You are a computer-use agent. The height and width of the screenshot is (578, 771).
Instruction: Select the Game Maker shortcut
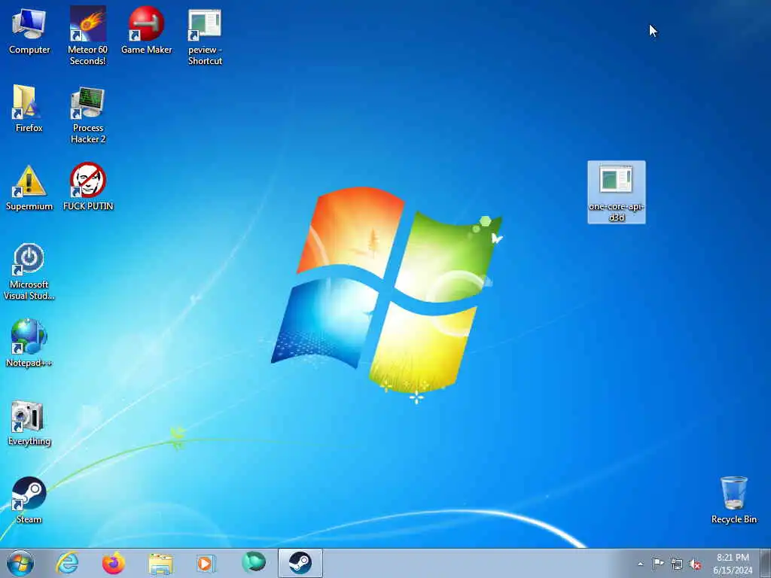[147, 30]
